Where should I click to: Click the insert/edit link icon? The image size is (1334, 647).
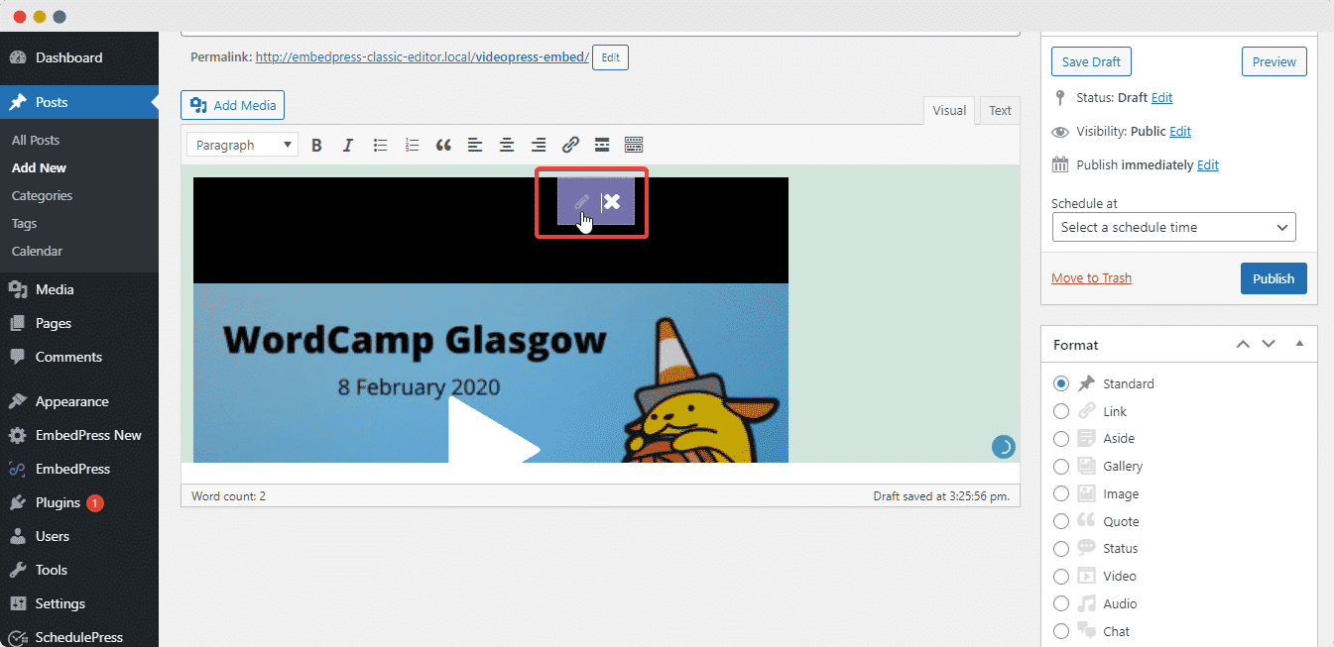click(x=570, y=145)
